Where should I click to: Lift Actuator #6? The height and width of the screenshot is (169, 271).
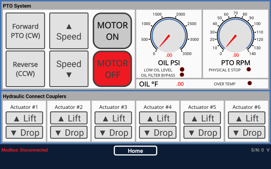pyautogui.click(x=246, y=118)
